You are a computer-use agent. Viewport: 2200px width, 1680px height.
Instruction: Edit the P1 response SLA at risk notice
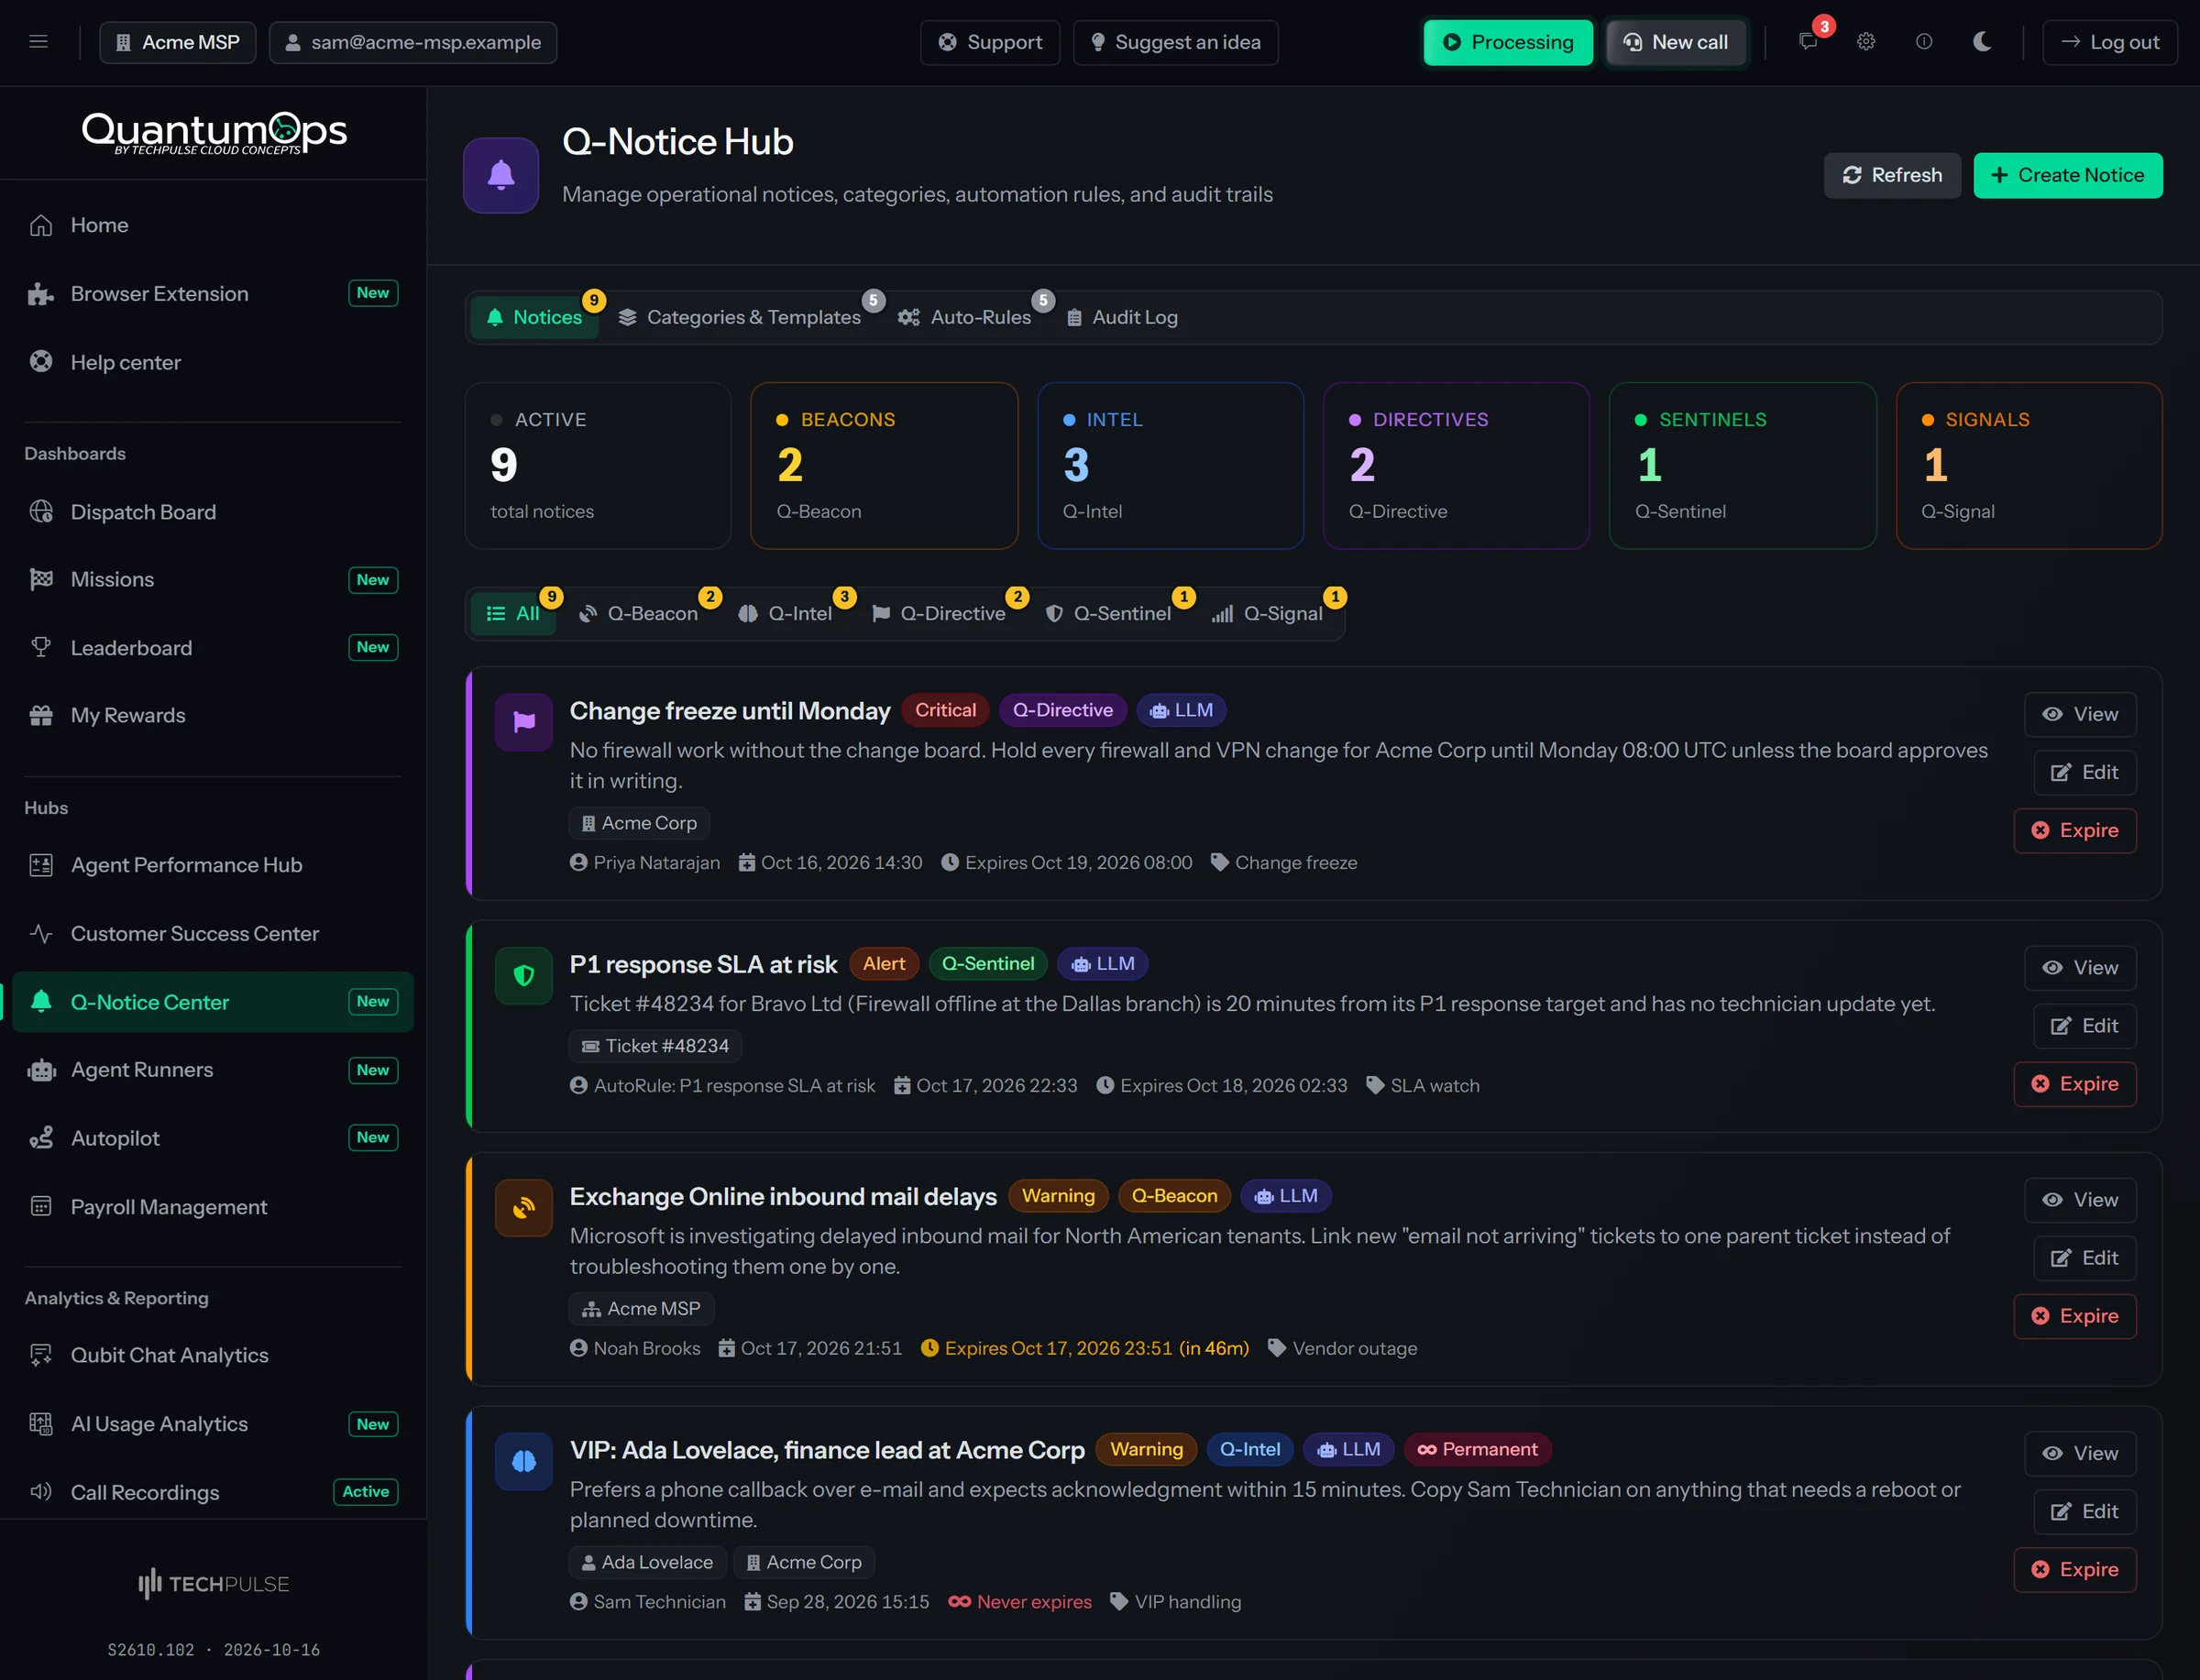(2085, 1026)
